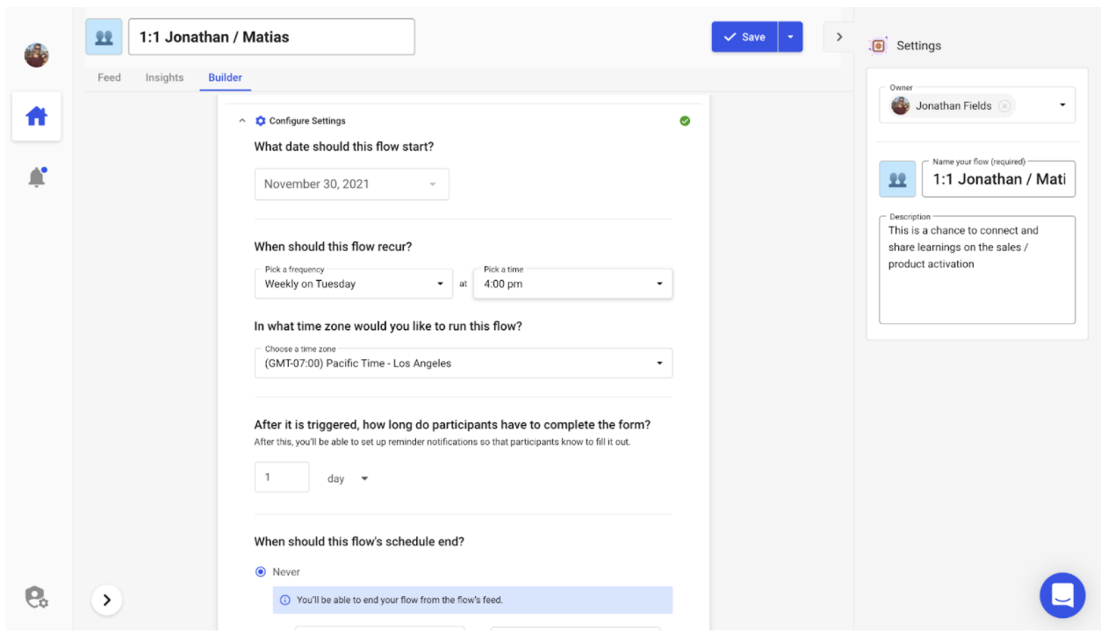Remove Jonathan Fields as owner
The width and height of the screenshot is (1108, 634).
(1004, 106)
